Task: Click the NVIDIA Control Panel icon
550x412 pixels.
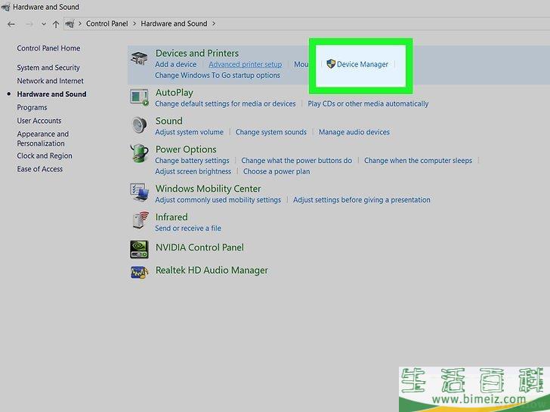Action: pos(140,248)
